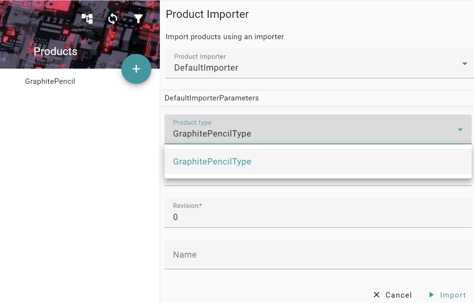Viewport: 474px width, 303px height.
Task: Focus the Revision input field
Action: click(318, 213)
